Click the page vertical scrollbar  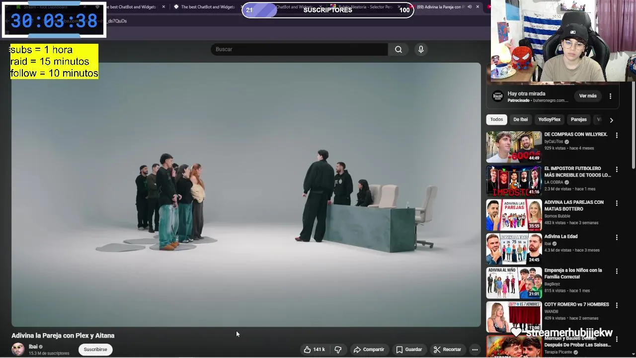(x=634, y=124)
